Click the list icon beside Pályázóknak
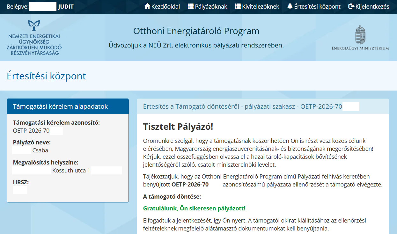This screenshot has width=397, height=234. pyautogui.click(x=190, y=6)
